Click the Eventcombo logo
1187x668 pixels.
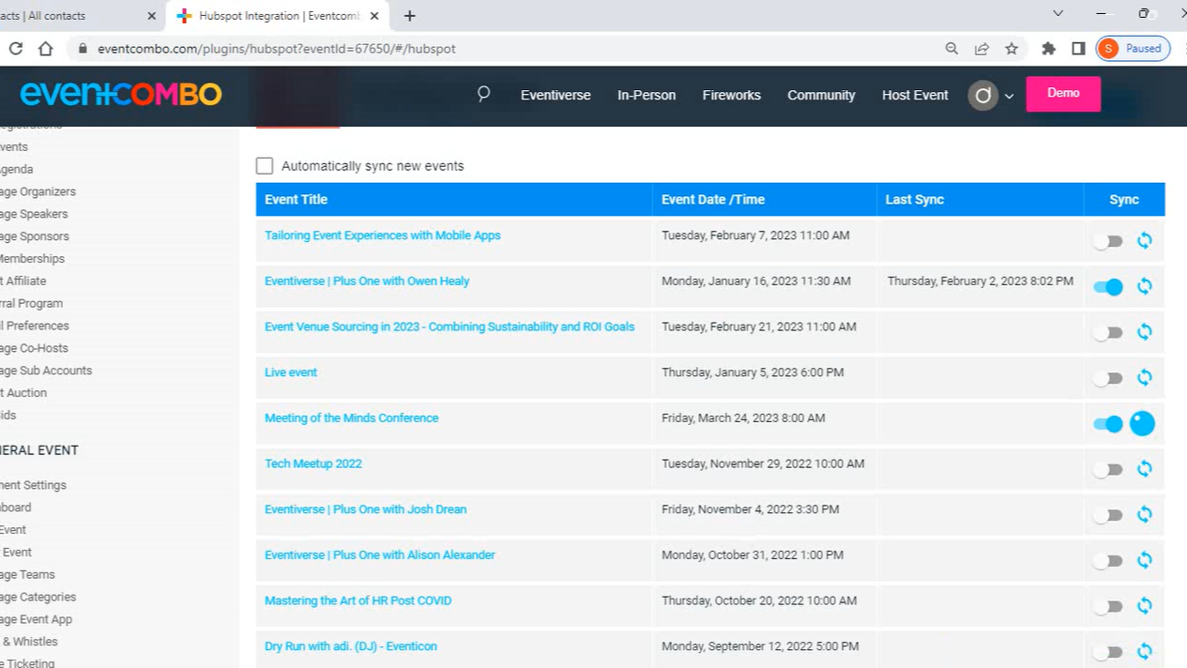click(121, 94)
